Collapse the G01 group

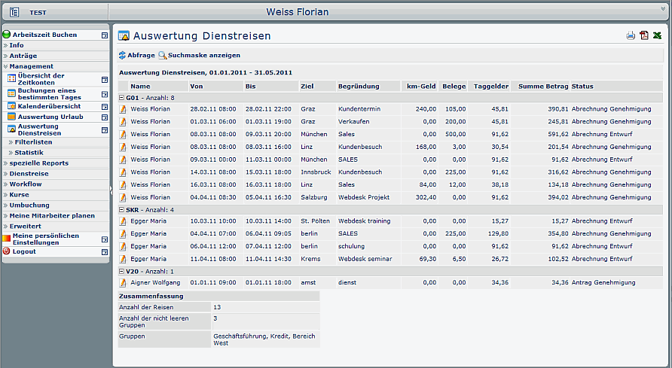pos(122,98)
